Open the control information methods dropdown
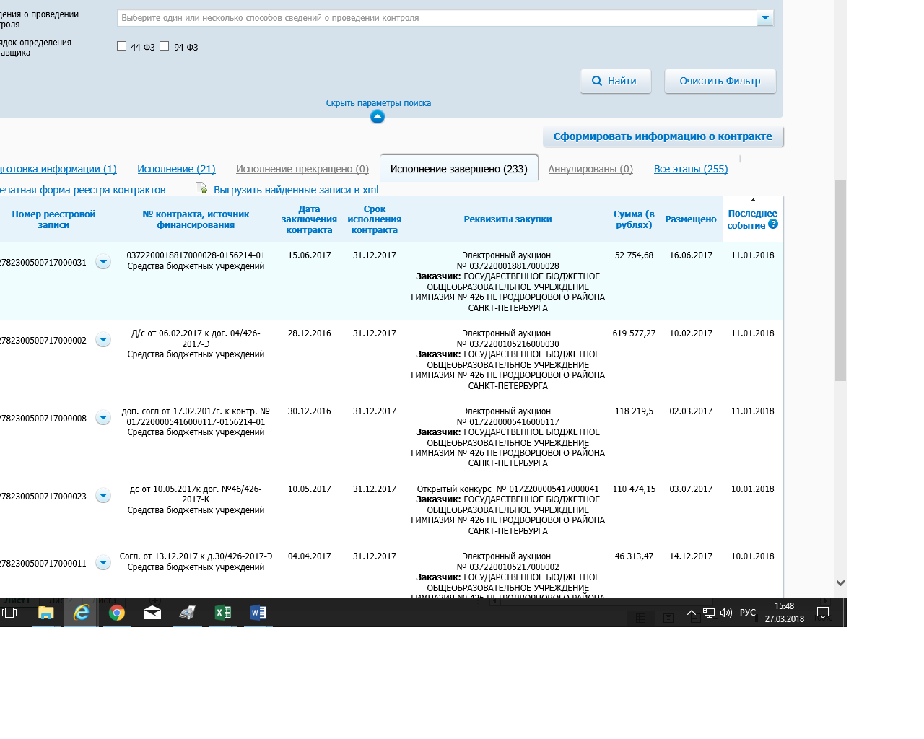Viewport: 924px width, 739px height. click(x=764, y=18)
